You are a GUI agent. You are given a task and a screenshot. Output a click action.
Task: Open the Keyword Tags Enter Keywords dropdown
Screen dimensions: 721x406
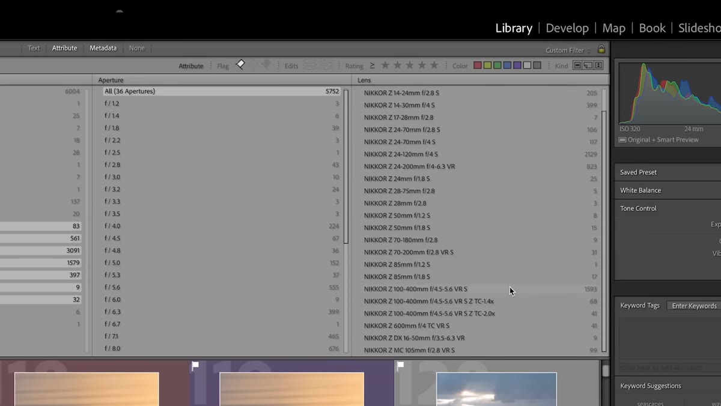(694, 306)
